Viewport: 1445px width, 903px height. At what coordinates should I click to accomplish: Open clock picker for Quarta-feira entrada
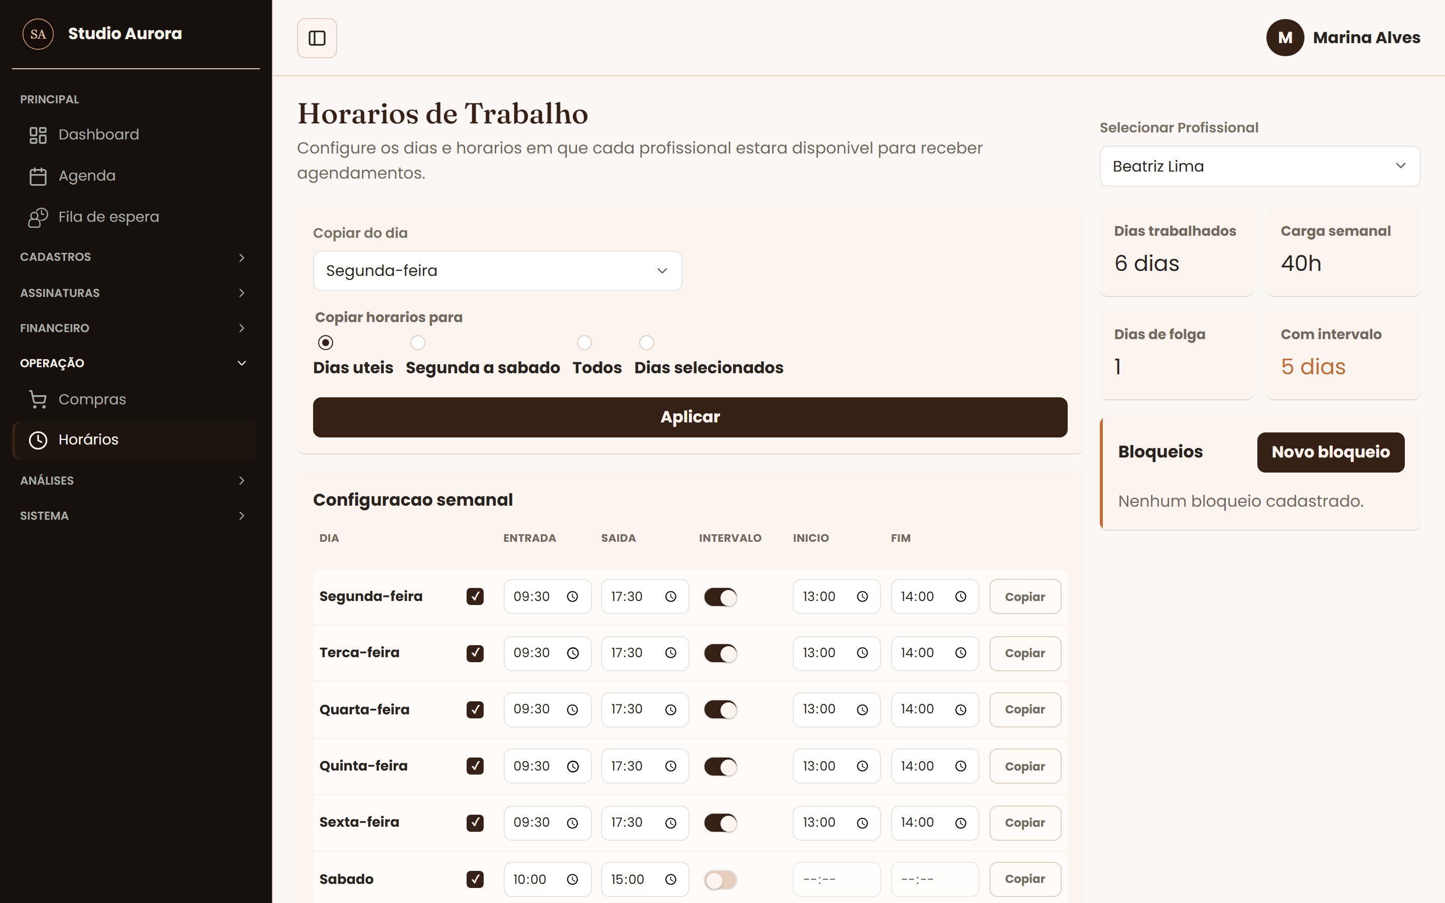[x=572, y=709]
